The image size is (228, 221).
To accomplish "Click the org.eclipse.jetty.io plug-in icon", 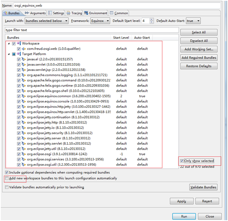I will pos(24,128).
